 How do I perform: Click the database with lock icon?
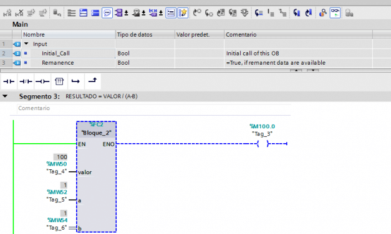(x=349, y=12)
